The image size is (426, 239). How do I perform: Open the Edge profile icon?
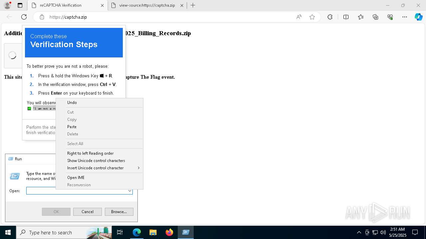(x=7, y=5)
